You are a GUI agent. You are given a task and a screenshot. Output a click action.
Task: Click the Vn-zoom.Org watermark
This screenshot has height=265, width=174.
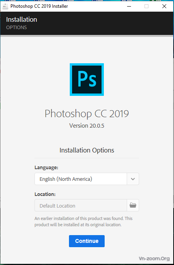[x=154, y=258]
